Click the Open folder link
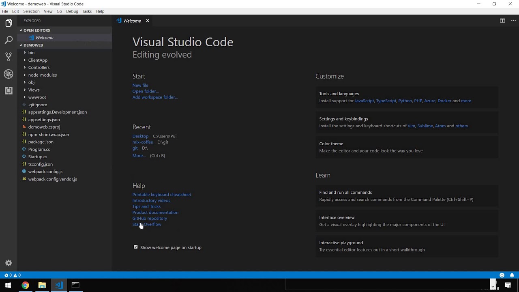The image size is (519, 292). click(146, 91)
